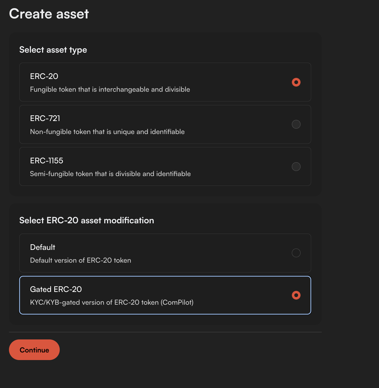The width and height of the screenshot is (379, 388).
Task: Click the ERC-721 card title
Action: click(x=45, y=118)
